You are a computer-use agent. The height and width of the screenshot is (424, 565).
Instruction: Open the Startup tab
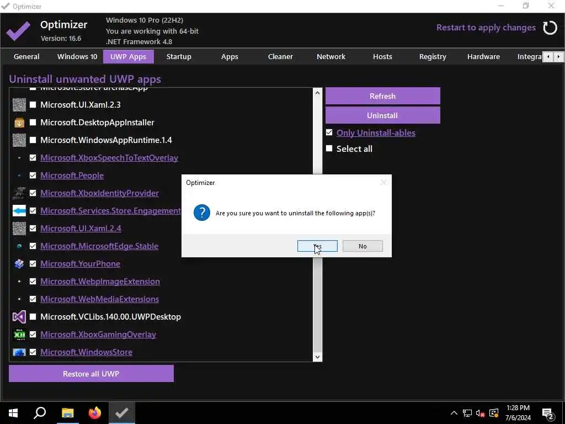pos(179,57)
